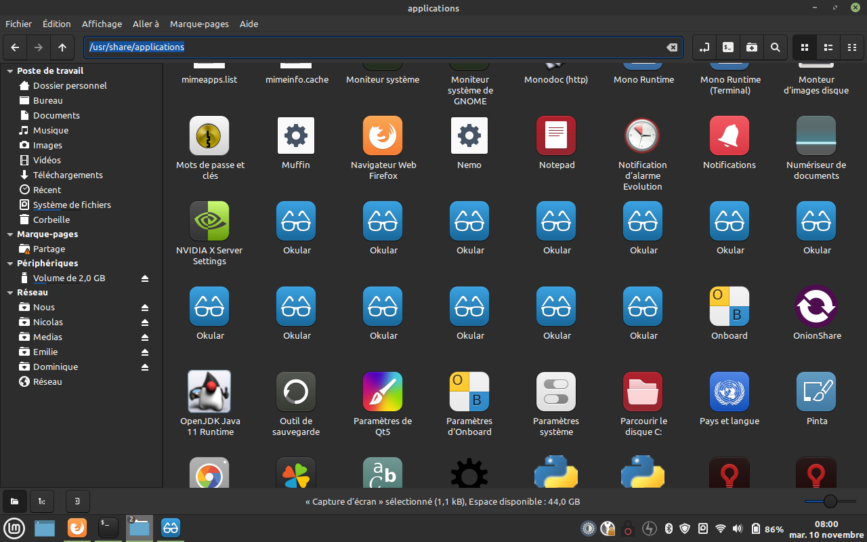This screenshot has height=542, width=867.
Task: Collapse the Réseau section header arrow
Action: pos(10,293)
